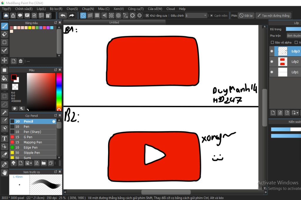Click Tạo một đường thẳng button
Viewport: 301px width, 200px height.
point(274,16)
